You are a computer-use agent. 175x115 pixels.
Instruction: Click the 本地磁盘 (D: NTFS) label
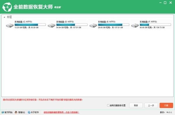(x=65, y=22)
